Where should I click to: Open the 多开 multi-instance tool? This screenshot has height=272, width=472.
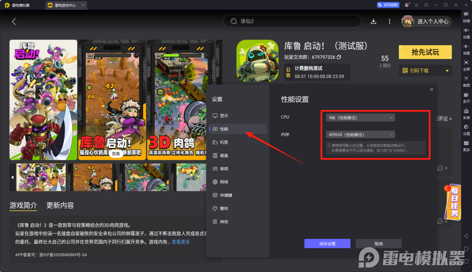pos(466,97)
